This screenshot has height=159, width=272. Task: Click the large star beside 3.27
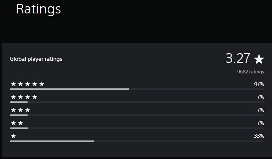pos(259,59)
